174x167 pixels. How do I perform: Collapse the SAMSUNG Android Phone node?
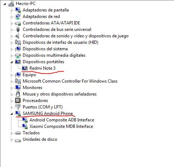12,114
